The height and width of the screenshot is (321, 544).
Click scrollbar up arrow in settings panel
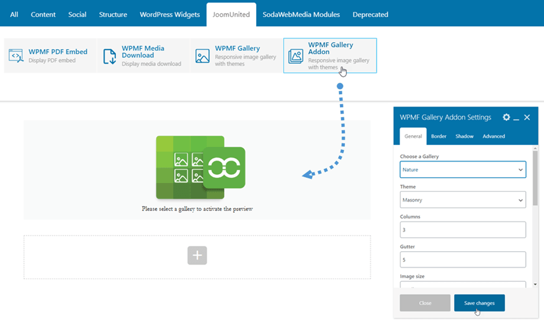coord(535,148)
